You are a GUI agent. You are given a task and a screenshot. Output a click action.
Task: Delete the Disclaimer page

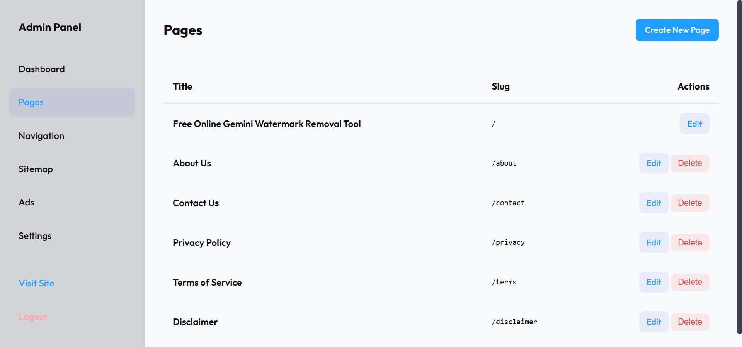(690, 322)
